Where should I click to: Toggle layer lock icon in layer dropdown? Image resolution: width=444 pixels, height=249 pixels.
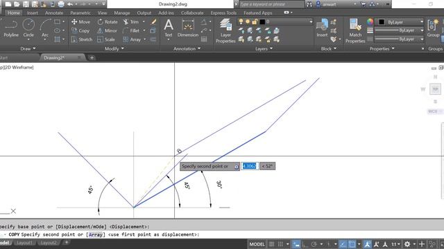pyautogui.click(x=255, y=21)
